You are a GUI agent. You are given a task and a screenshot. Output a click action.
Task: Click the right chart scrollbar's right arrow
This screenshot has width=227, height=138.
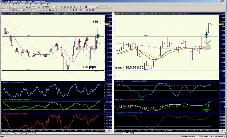click(224, 133)
